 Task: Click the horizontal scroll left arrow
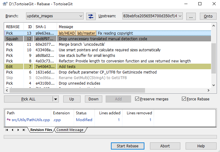(7, 91)
